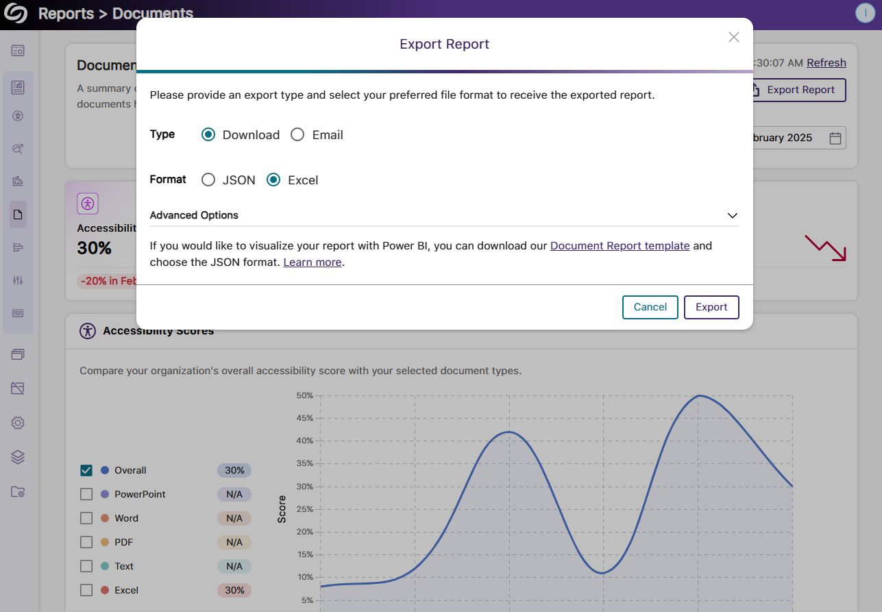This screenshot has height=612, width=882.
Task: Open the keyboard-like sidebar icon
Action: (18, 313)
